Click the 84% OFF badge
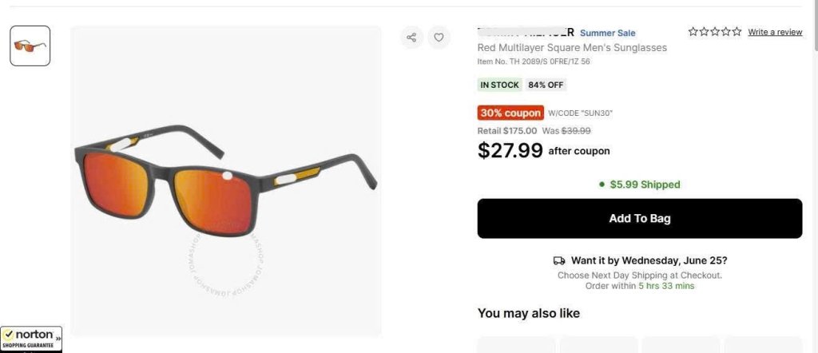This screenshot has height=353, width=818. [x=546, y=85]
